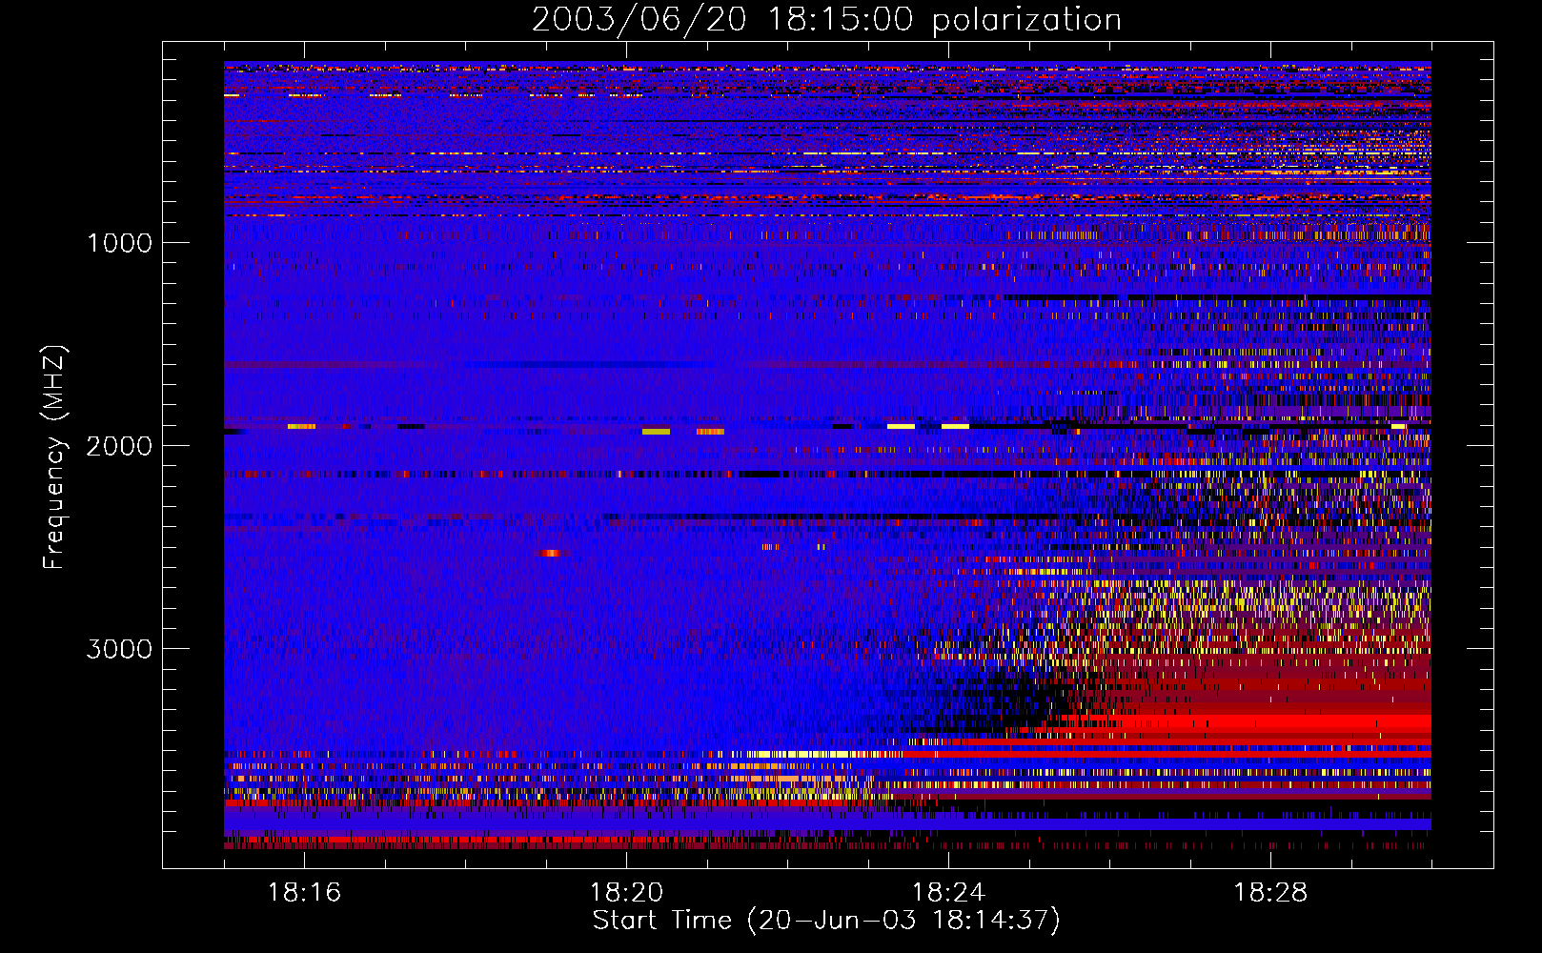The image size is (1542, 953).
Task: Click the '18:28' time tick label
Action: (1270, 892)
